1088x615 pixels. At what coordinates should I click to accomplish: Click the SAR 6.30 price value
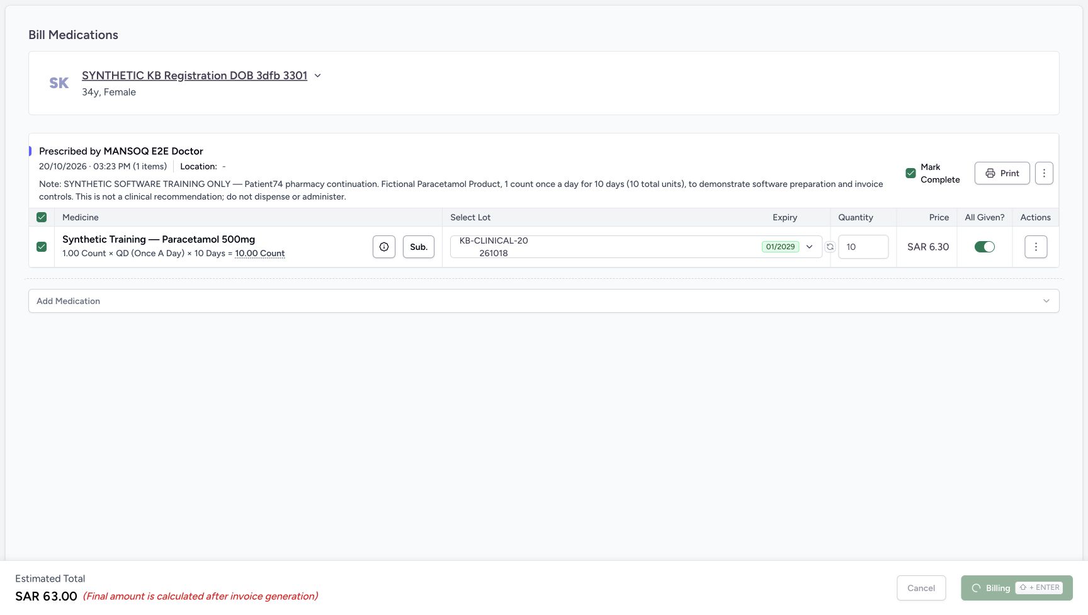pos(928,247)
